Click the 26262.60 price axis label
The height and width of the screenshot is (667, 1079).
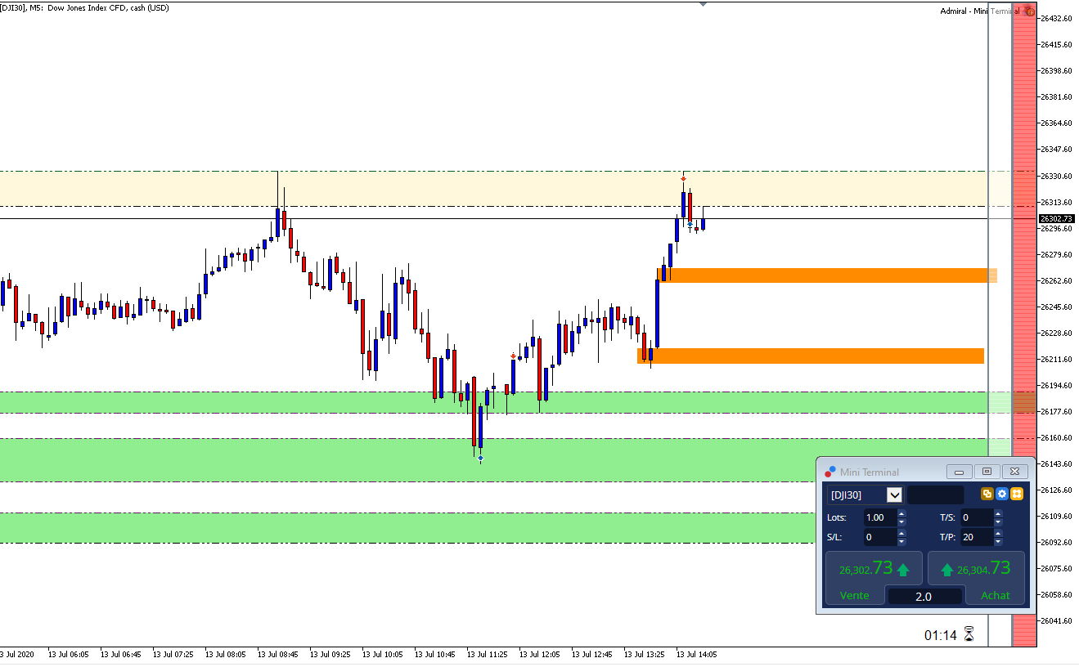point(1056,280)
